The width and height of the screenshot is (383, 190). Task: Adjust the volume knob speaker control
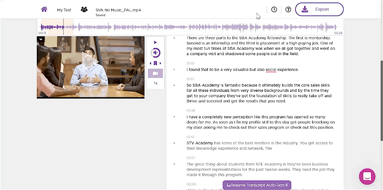point(155,52)
